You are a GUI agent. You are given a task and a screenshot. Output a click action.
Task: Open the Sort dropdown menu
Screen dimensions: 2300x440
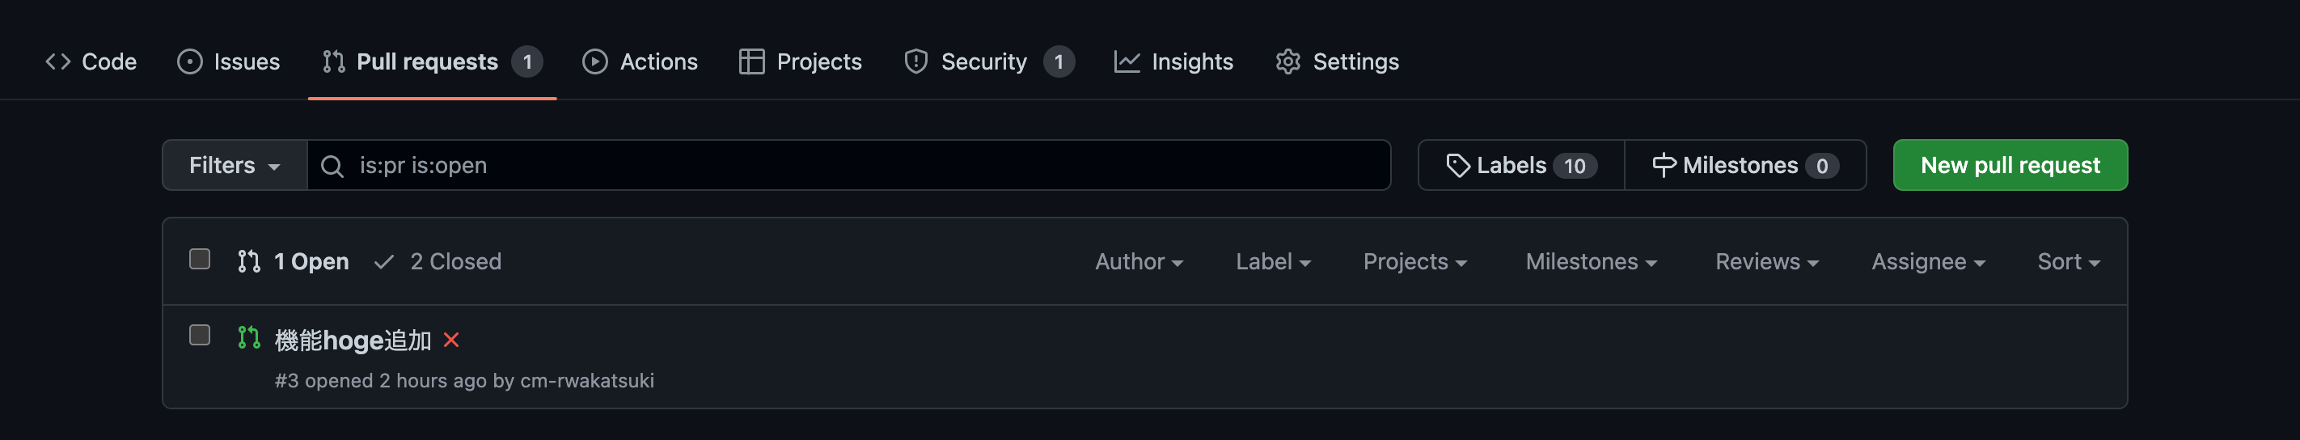point(2068,261)
